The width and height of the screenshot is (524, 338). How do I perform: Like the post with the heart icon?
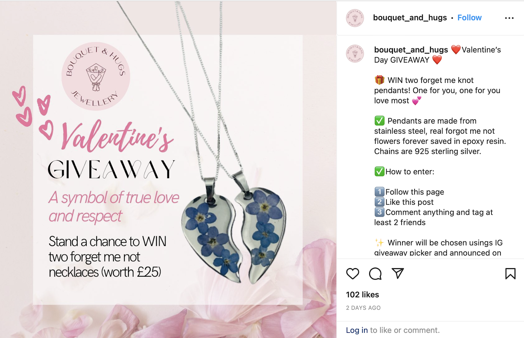[x=352, y=273]
